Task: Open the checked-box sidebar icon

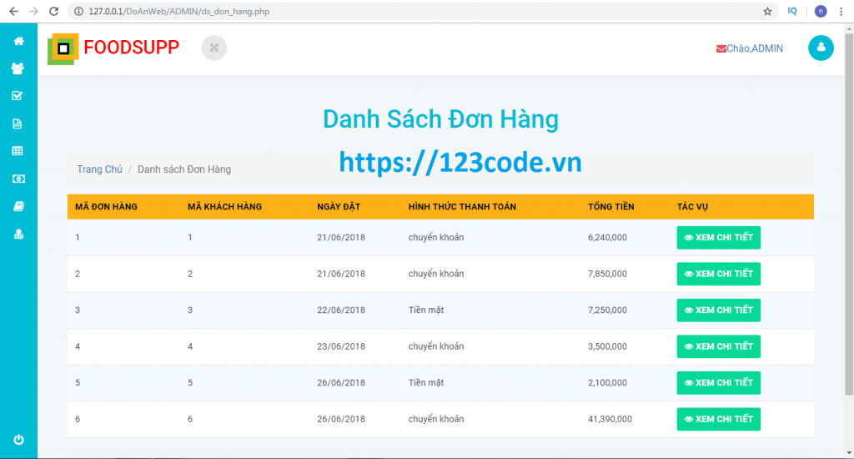Action: [x=18, y=96]
